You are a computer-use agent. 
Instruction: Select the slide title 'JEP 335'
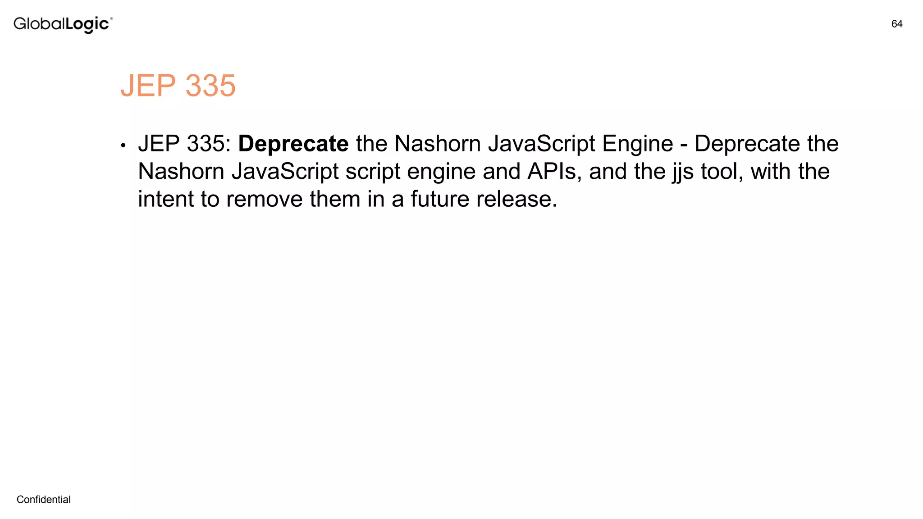coord(178,85)
